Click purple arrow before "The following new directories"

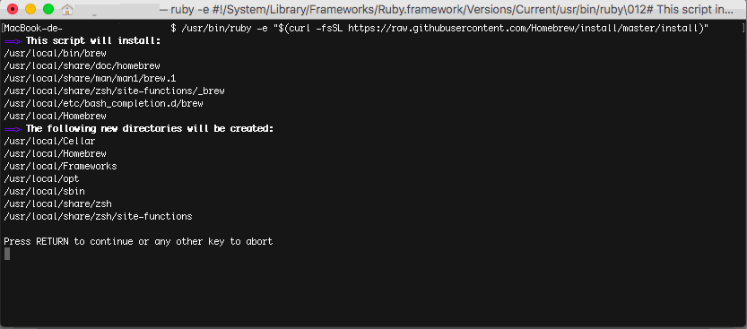coord(13,128)
